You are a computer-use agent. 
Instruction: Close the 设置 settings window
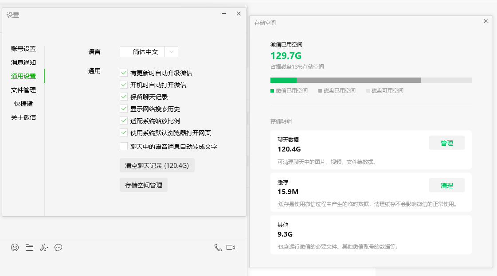click(x=239, y=14)
